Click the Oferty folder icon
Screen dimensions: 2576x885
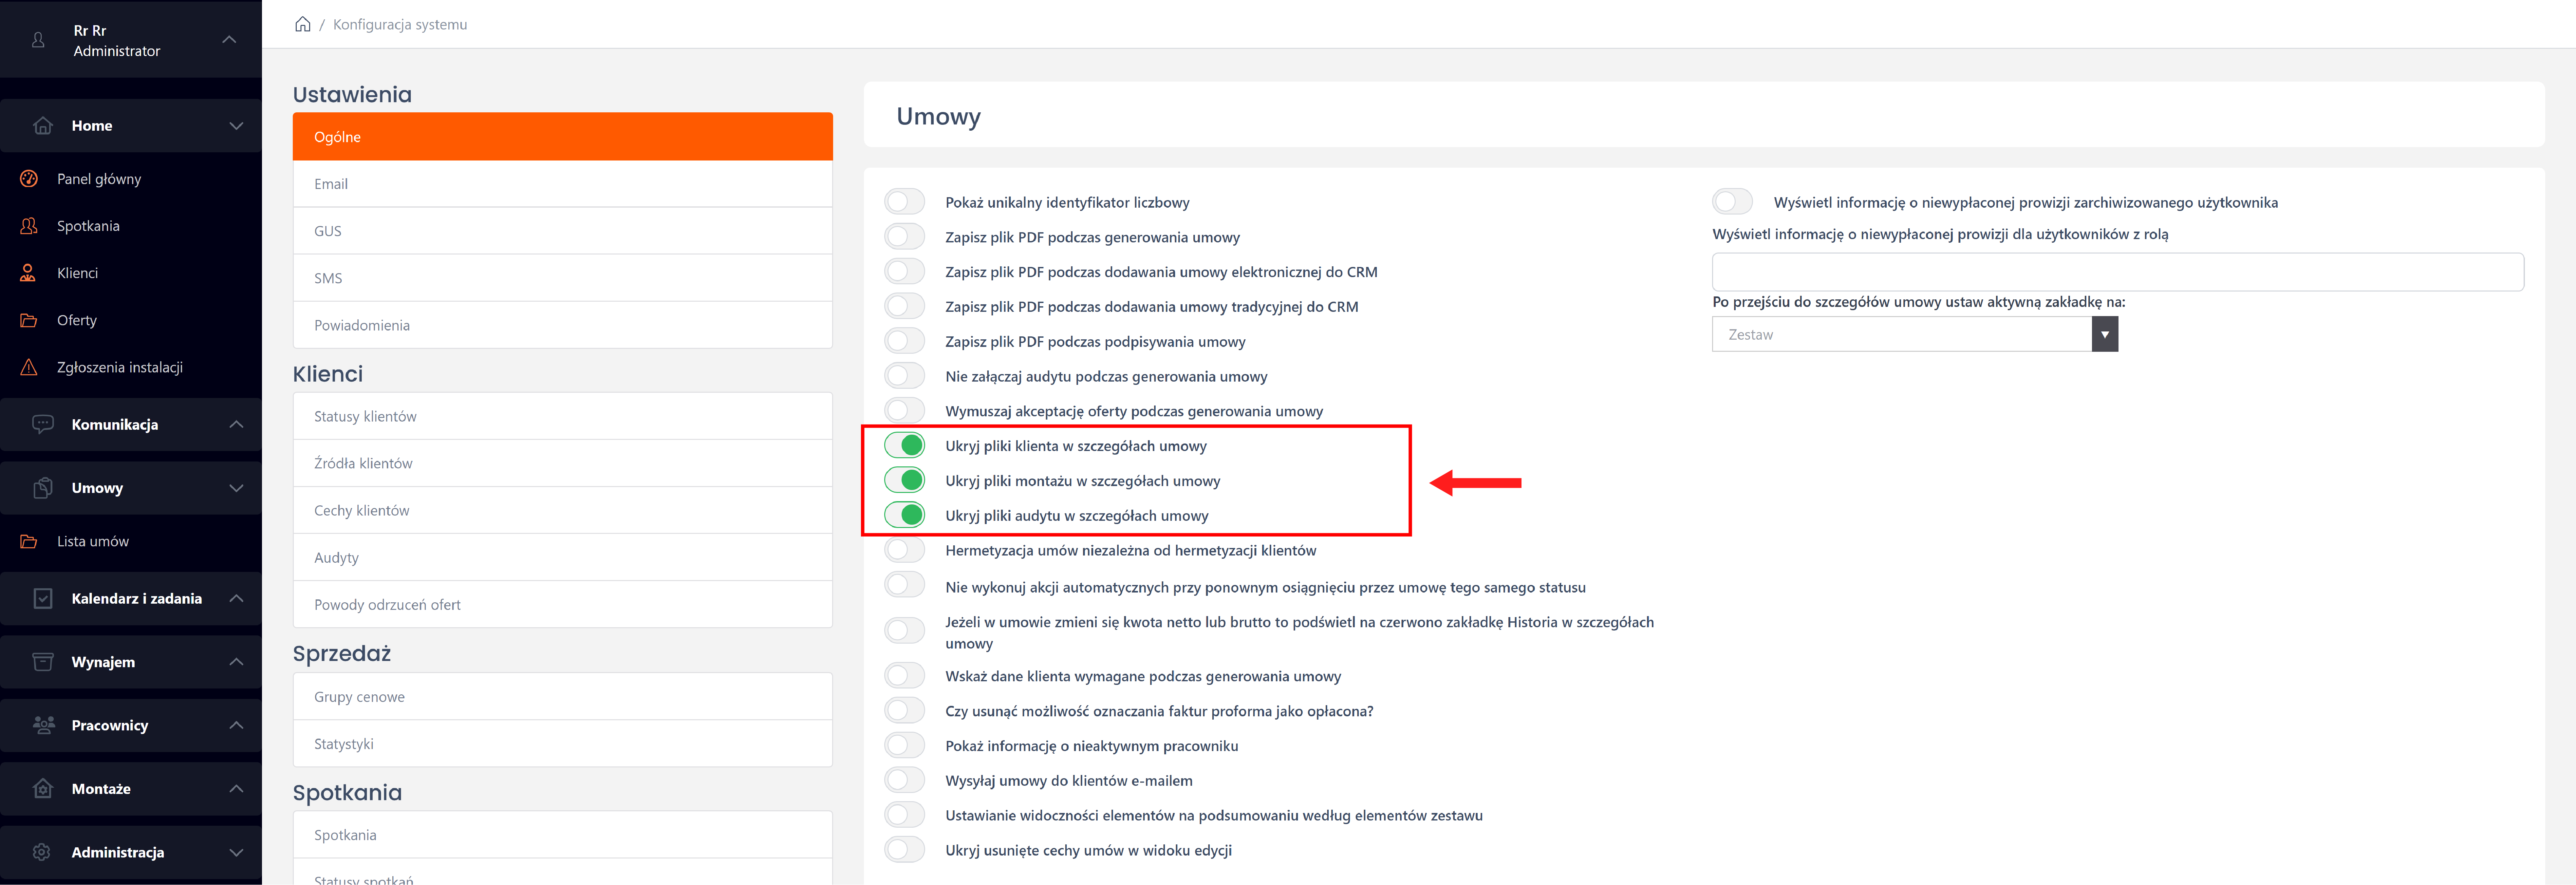29,320
